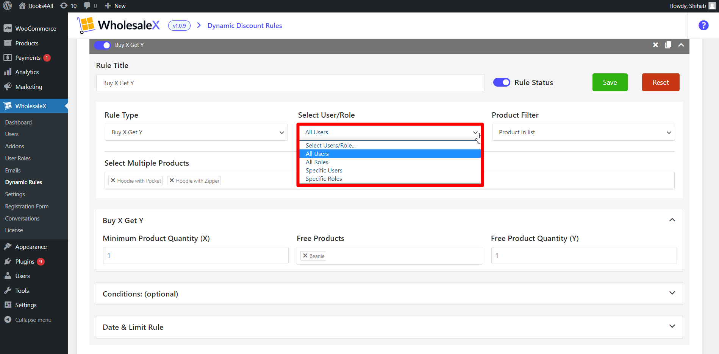
Task: Open the WholesaleX Users submenu item
Action: (x=12, y=134)
